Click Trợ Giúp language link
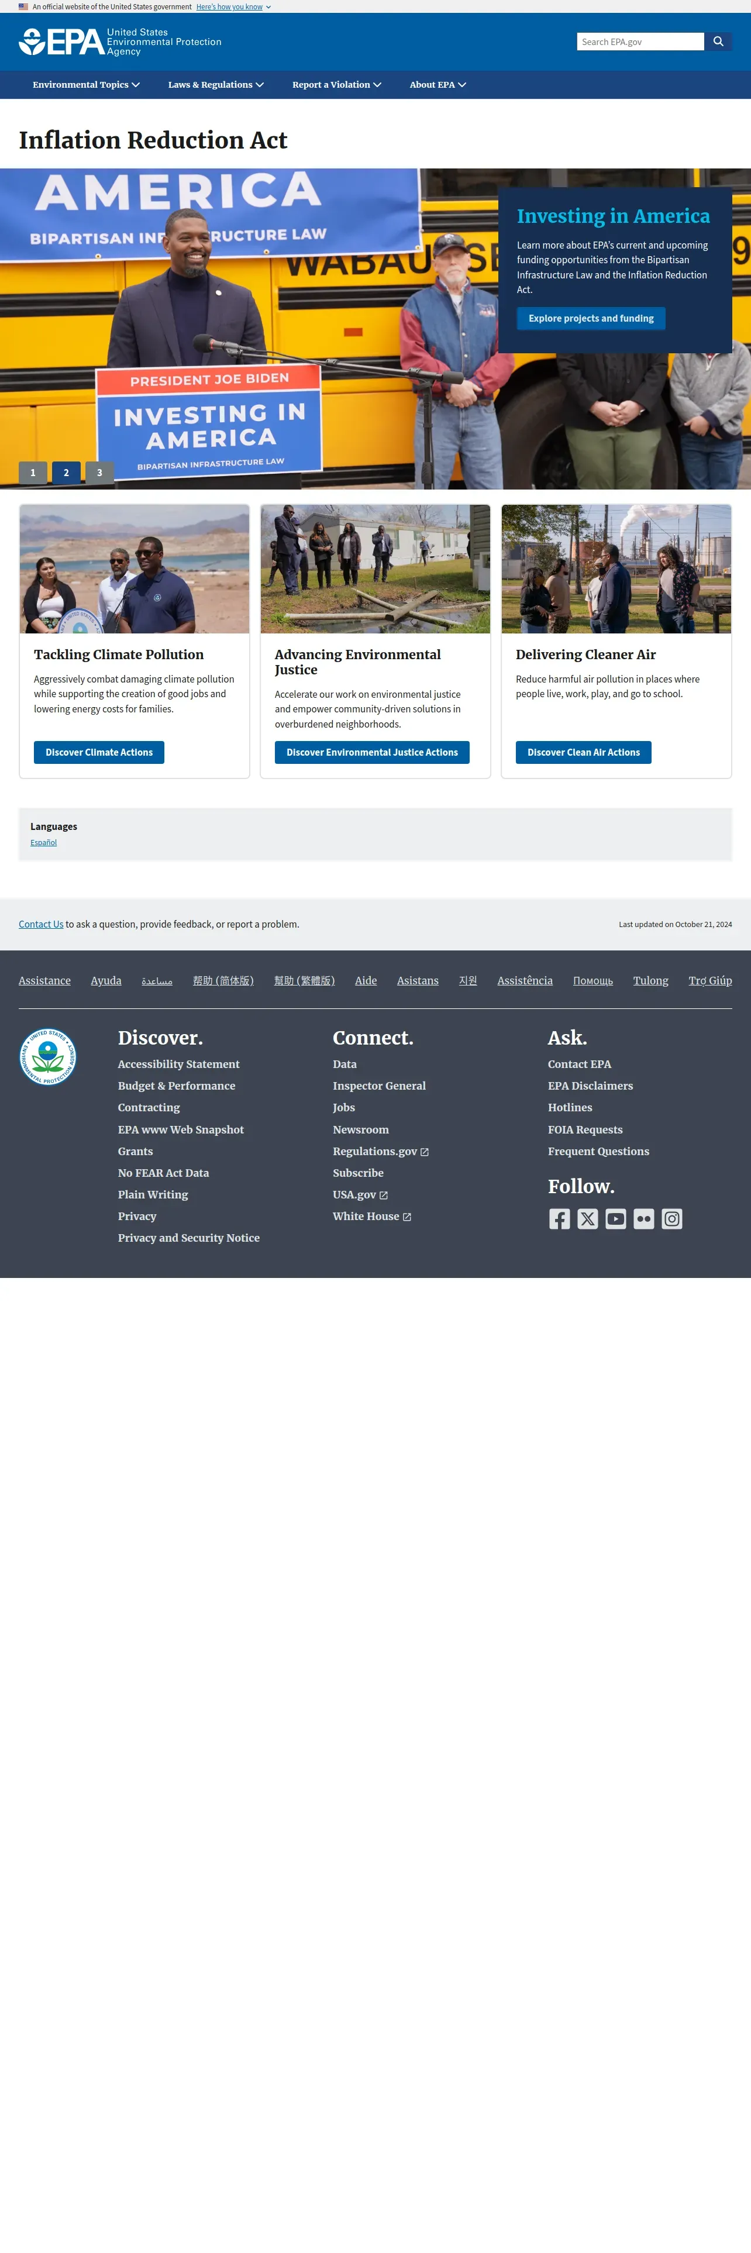This screenshot has height=2253, width=751. [x=710, y=980]
